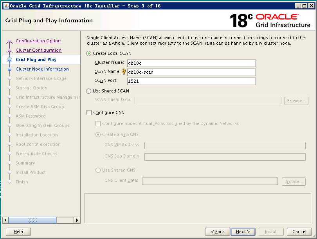The width and height of the screenshot is (317, 239).
Task: Click the sidebar horizontal scrollbar thumb
Action: [32, 220]
